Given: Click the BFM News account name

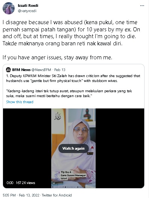Looking at the screenshot, I should pos(21,70).
